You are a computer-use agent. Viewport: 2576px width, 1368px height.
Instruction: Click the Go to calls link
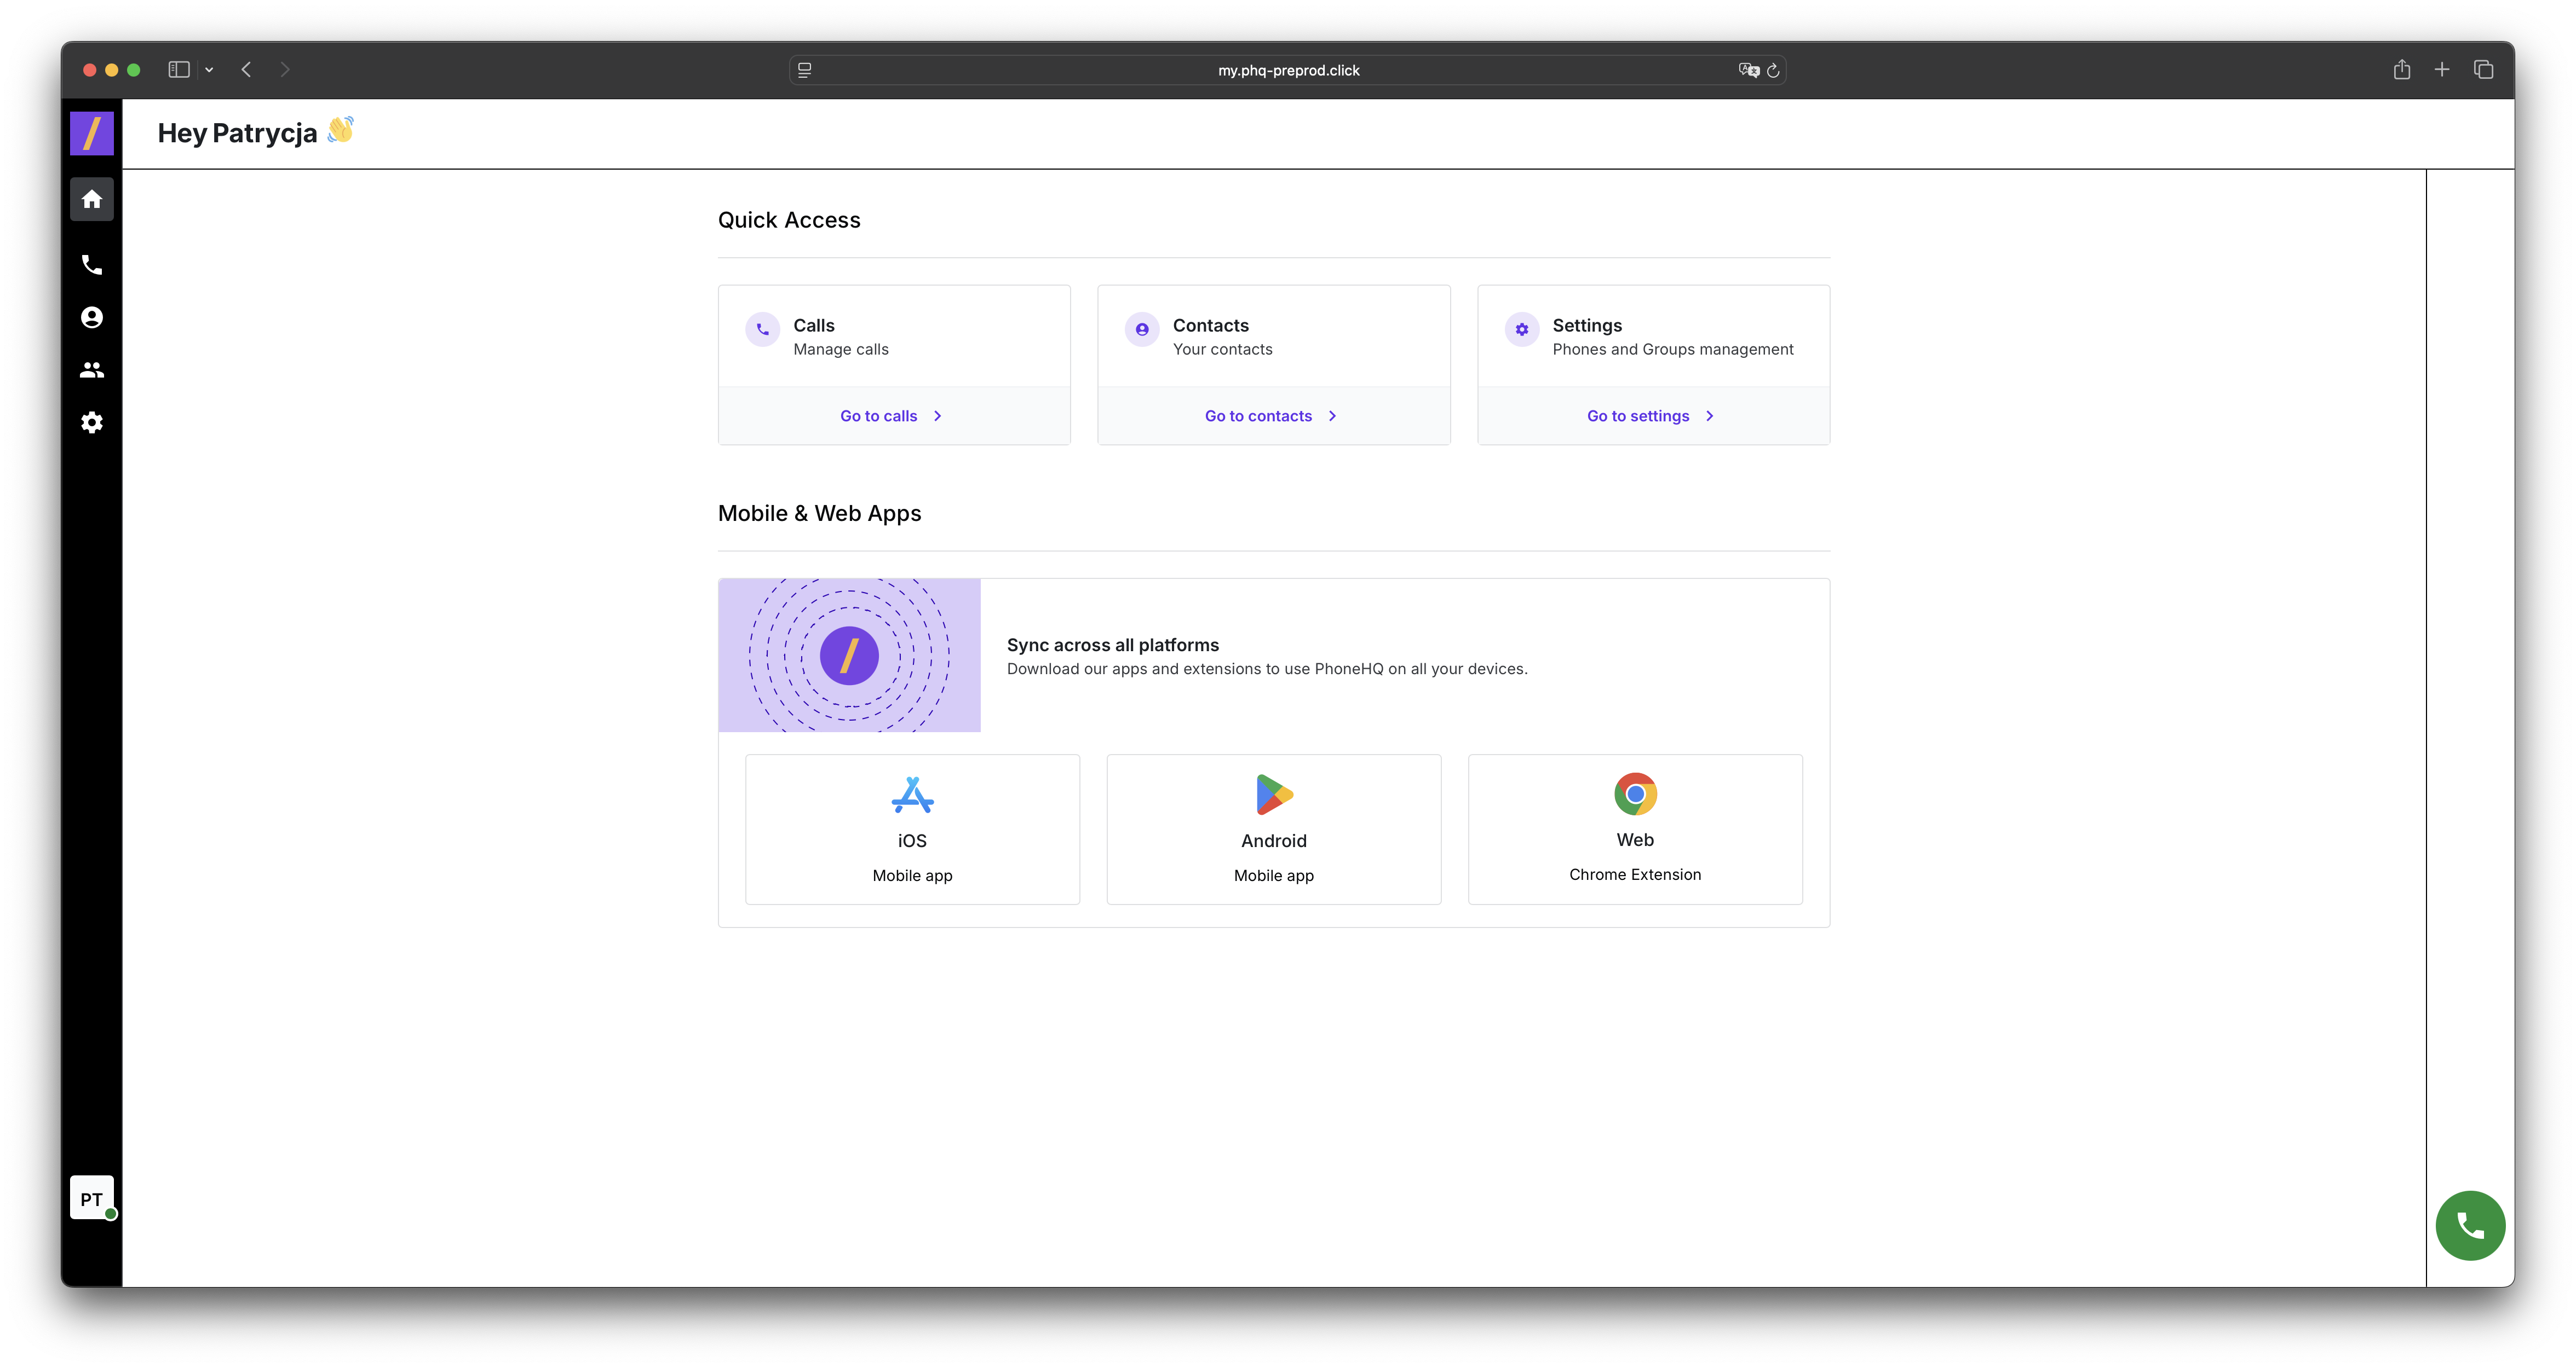(890, 416)
